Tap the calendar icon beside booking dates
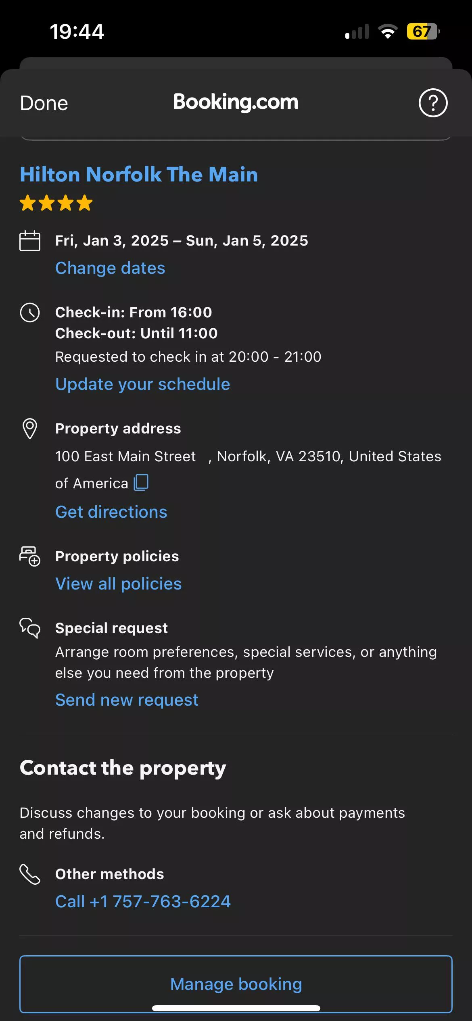The height and width of the screenshot is (1021, 472). pos(30,241)
